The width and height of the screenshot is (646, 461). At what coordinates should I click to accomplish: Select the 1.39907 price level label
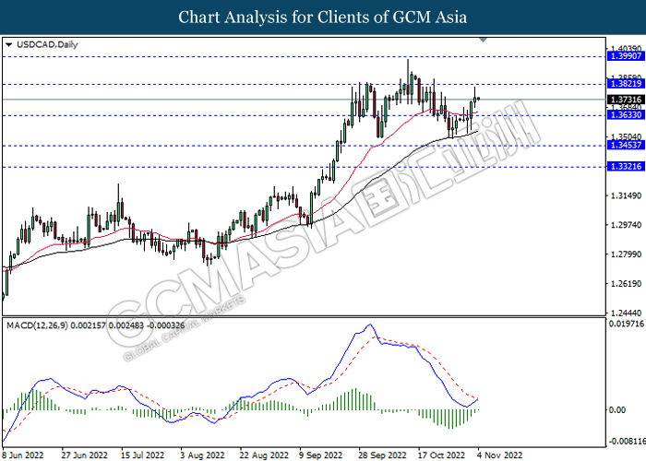coord(626,56)
